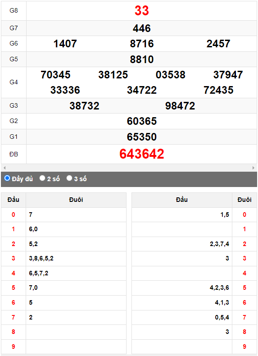Click the horizontal scrollbar track under the table
Image resolution: width=258 pixels, height=356 pixels.
[x=129, y=168]
